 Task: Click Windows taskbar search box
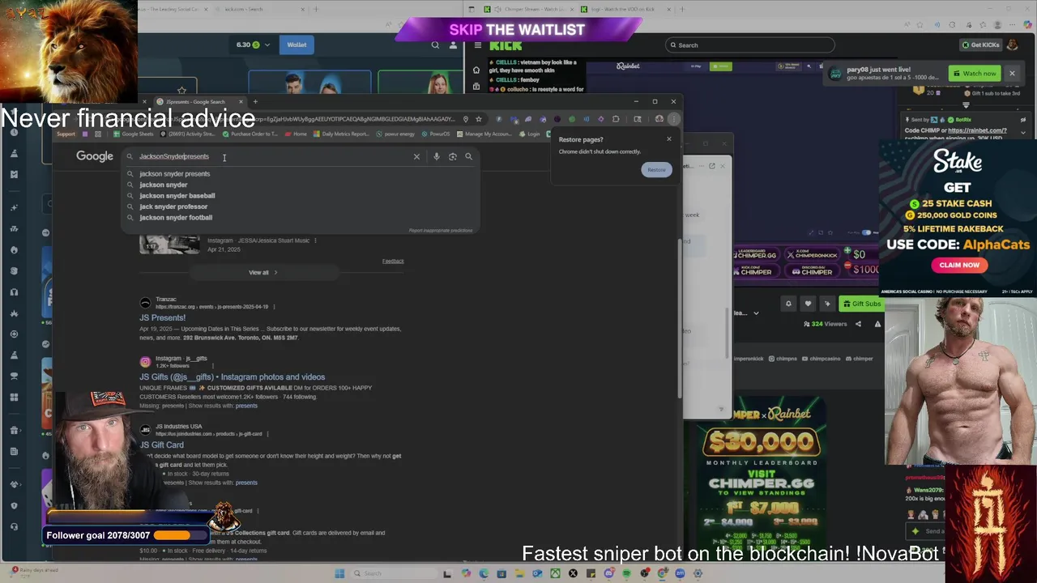393,573
